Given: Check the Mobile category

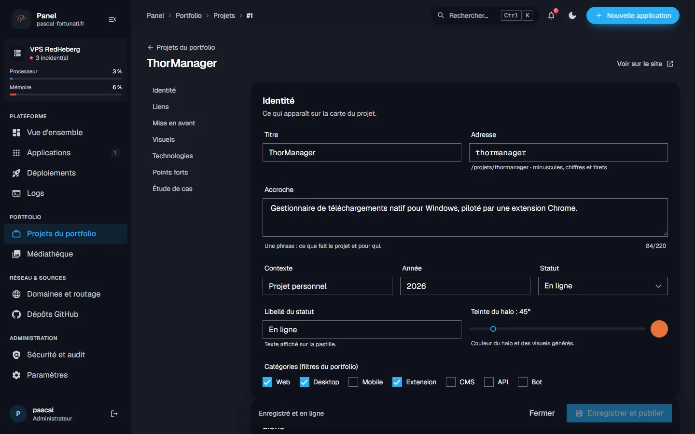Looking at the screenshot, I should point(353,382).
